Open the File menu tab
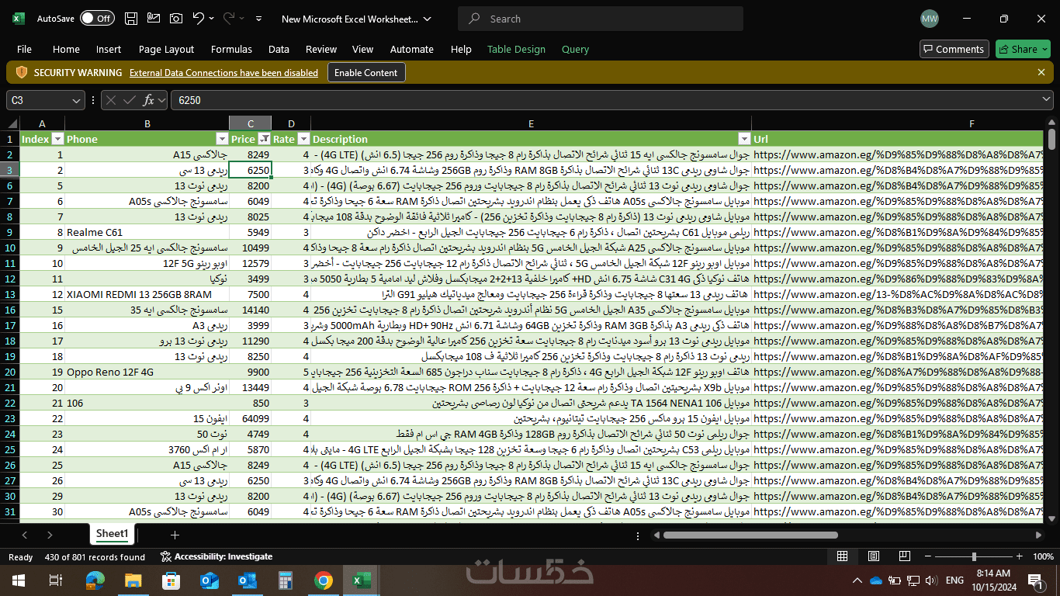This screenshot has width=1060, height=596. click(x=24, y=49)
